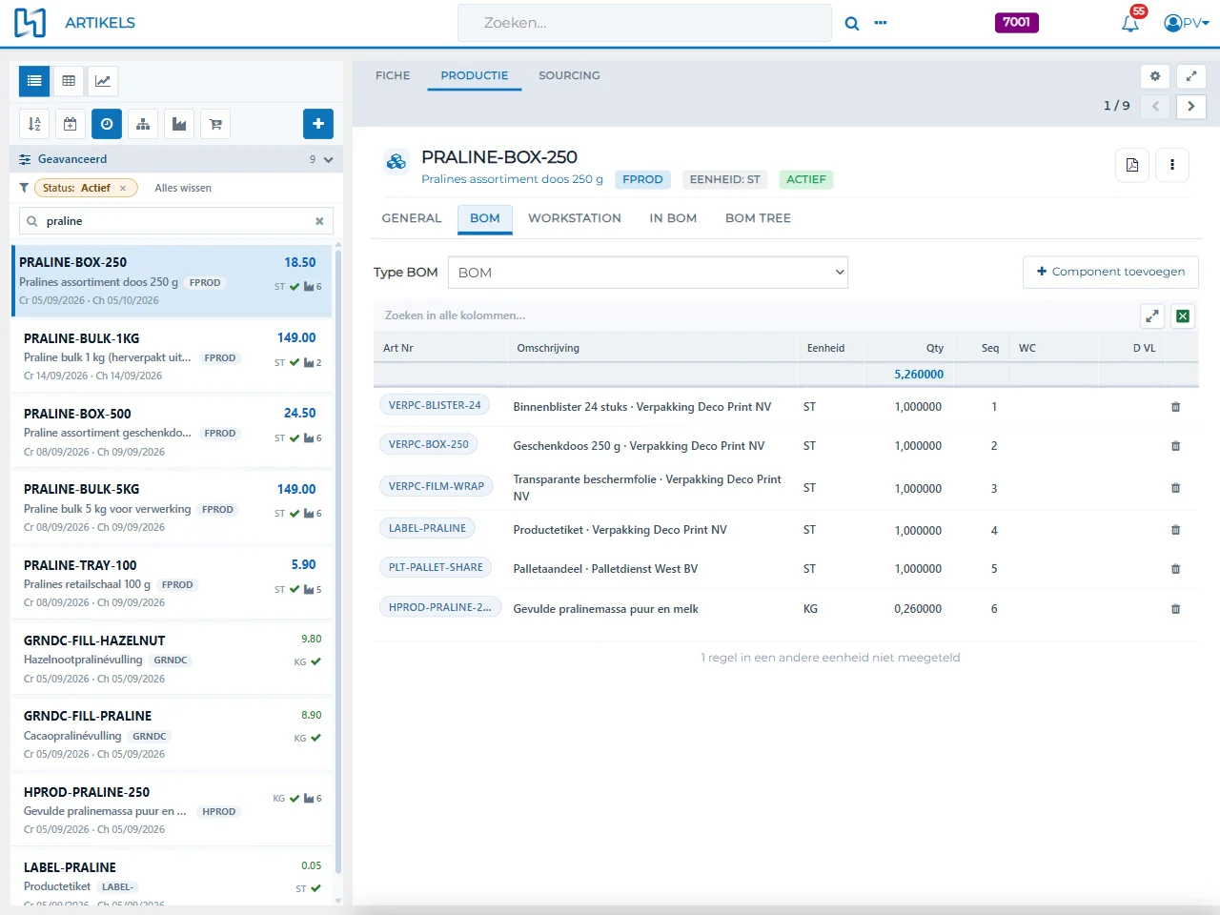
Task: Toggle the clock recent filter icon
Action: pos(107,124)
